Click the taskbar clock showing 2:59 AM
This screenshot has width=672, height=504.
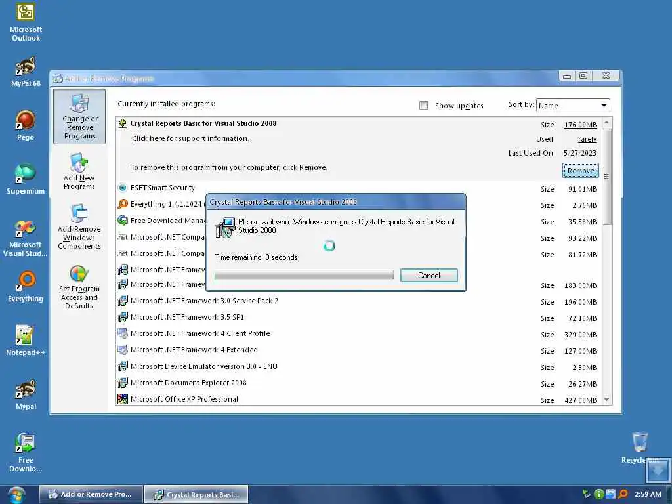648,494
